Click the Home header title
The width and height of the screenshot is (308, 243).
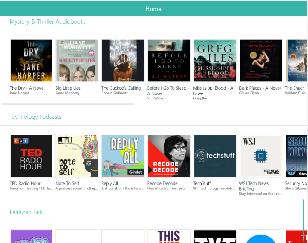coord(153,9)
